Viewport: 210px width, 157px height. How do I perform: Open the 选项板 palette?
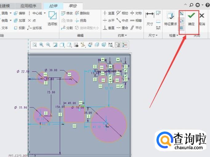52,19
